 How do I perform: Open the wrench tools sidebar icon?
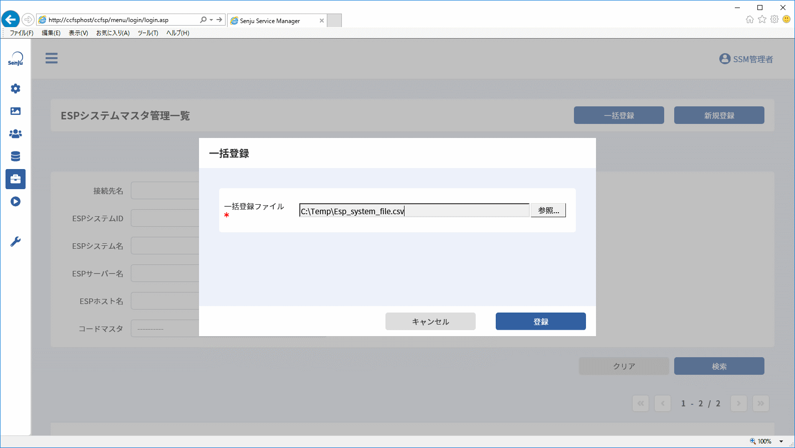[16, 242]
